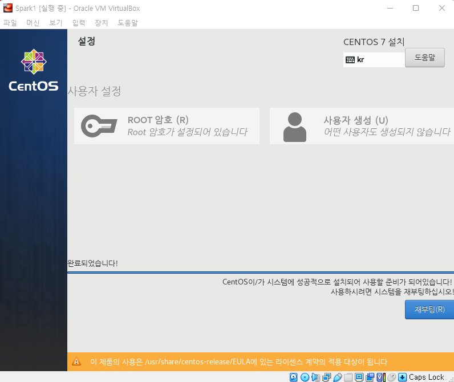Click the CentOS logo in sidebar

(34, 70)
